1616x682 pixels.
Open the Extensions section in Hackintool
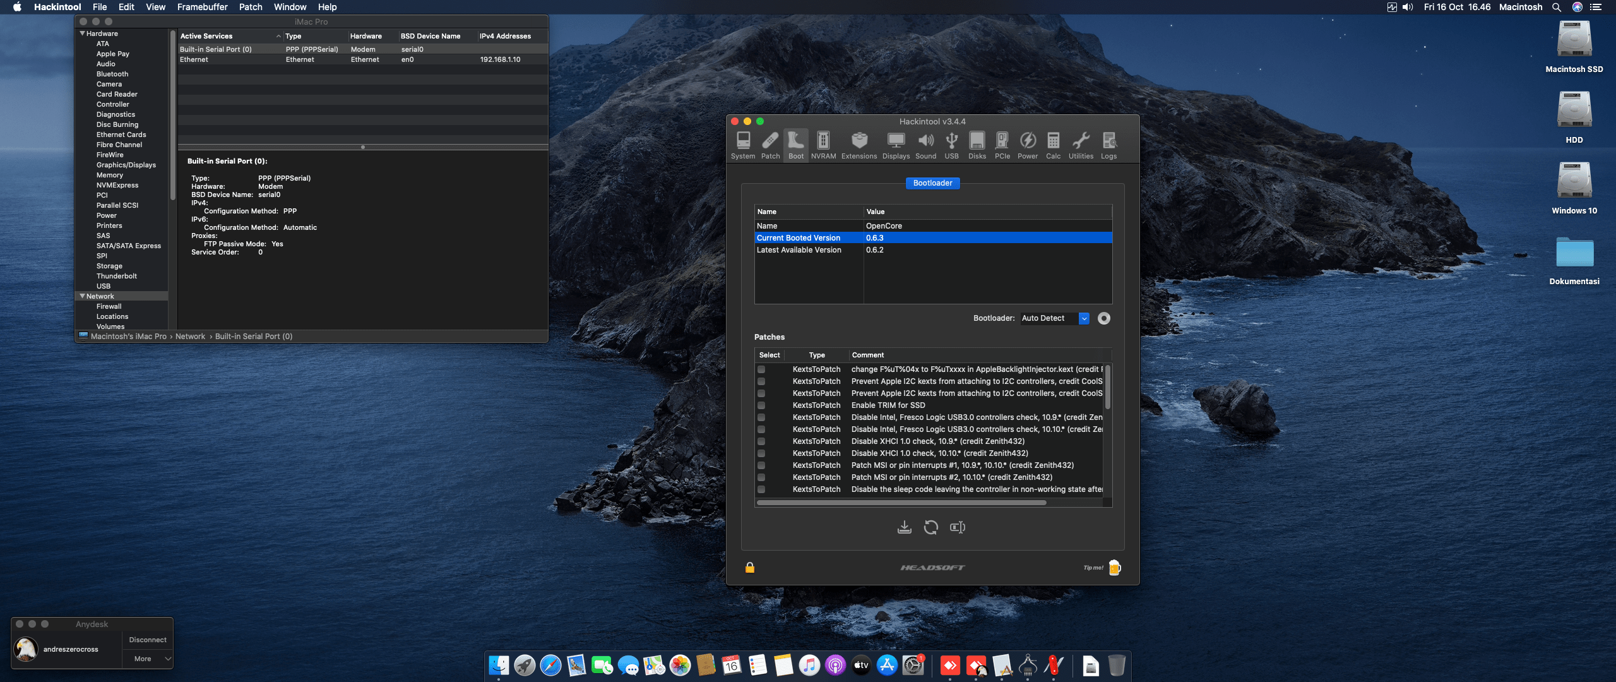coord(859,146)
